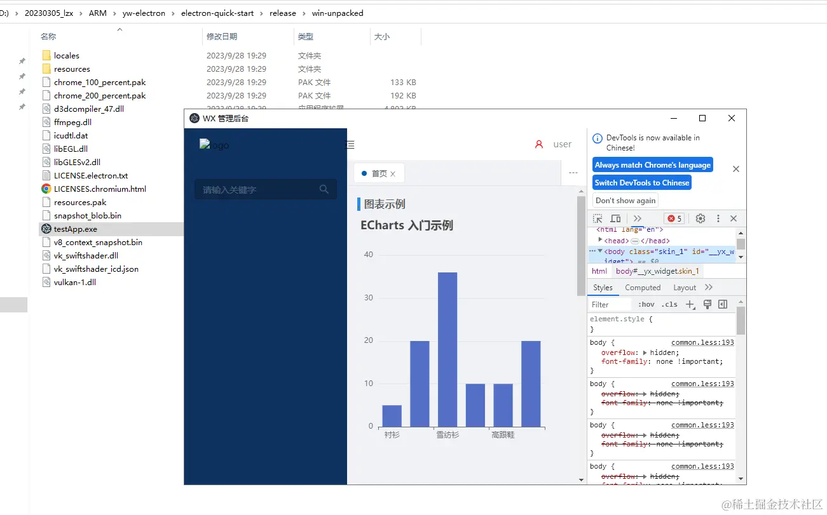Click the red user avatar icon

click(539, 144)
